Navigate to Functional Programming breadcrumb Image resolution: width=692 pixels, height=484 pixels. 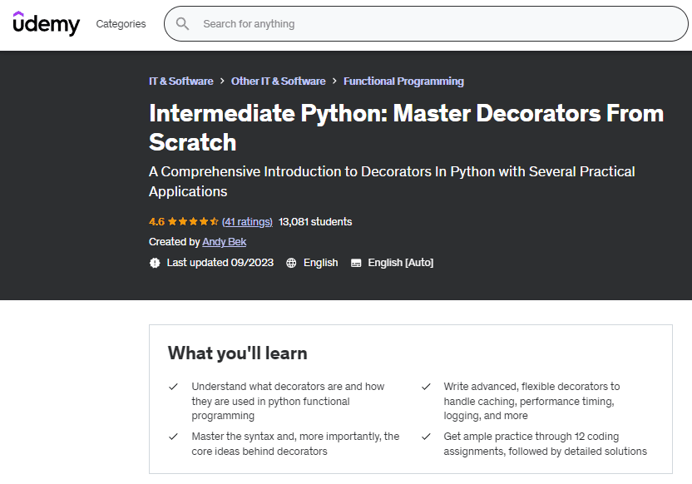403,81
